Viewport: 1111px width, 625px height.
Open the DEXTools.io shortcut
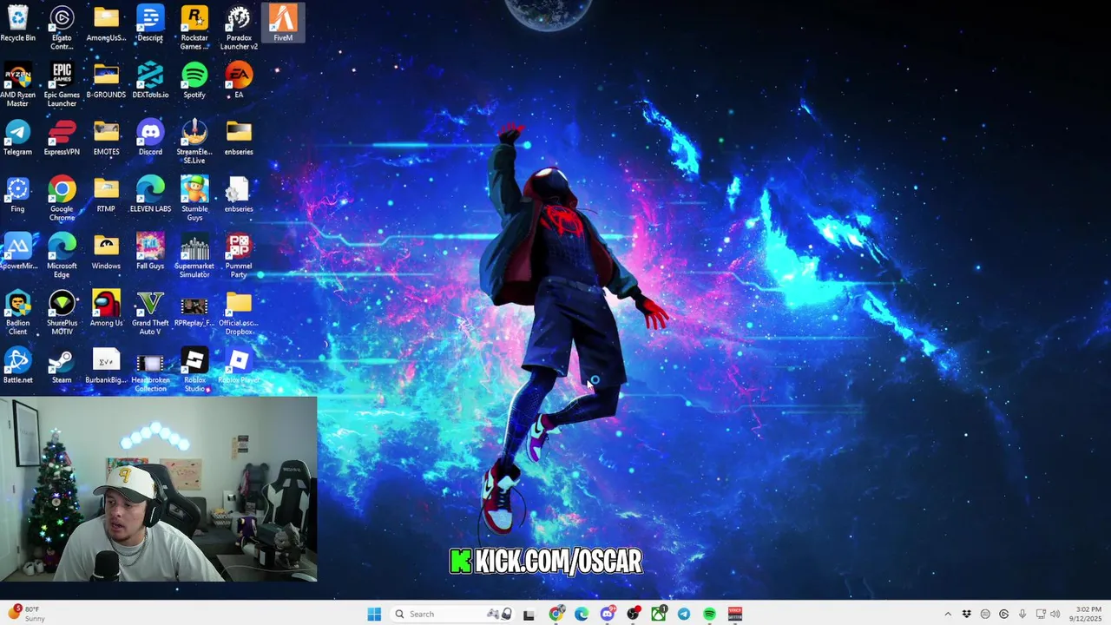coord(150,81)
